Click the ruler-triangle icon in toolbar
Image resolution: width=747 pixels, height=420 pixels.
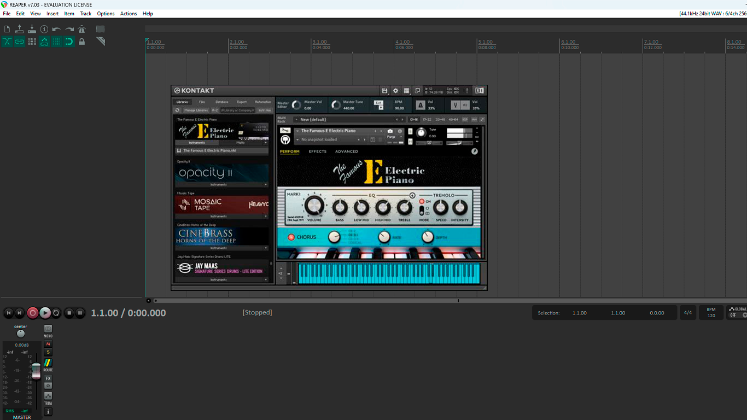100,41
